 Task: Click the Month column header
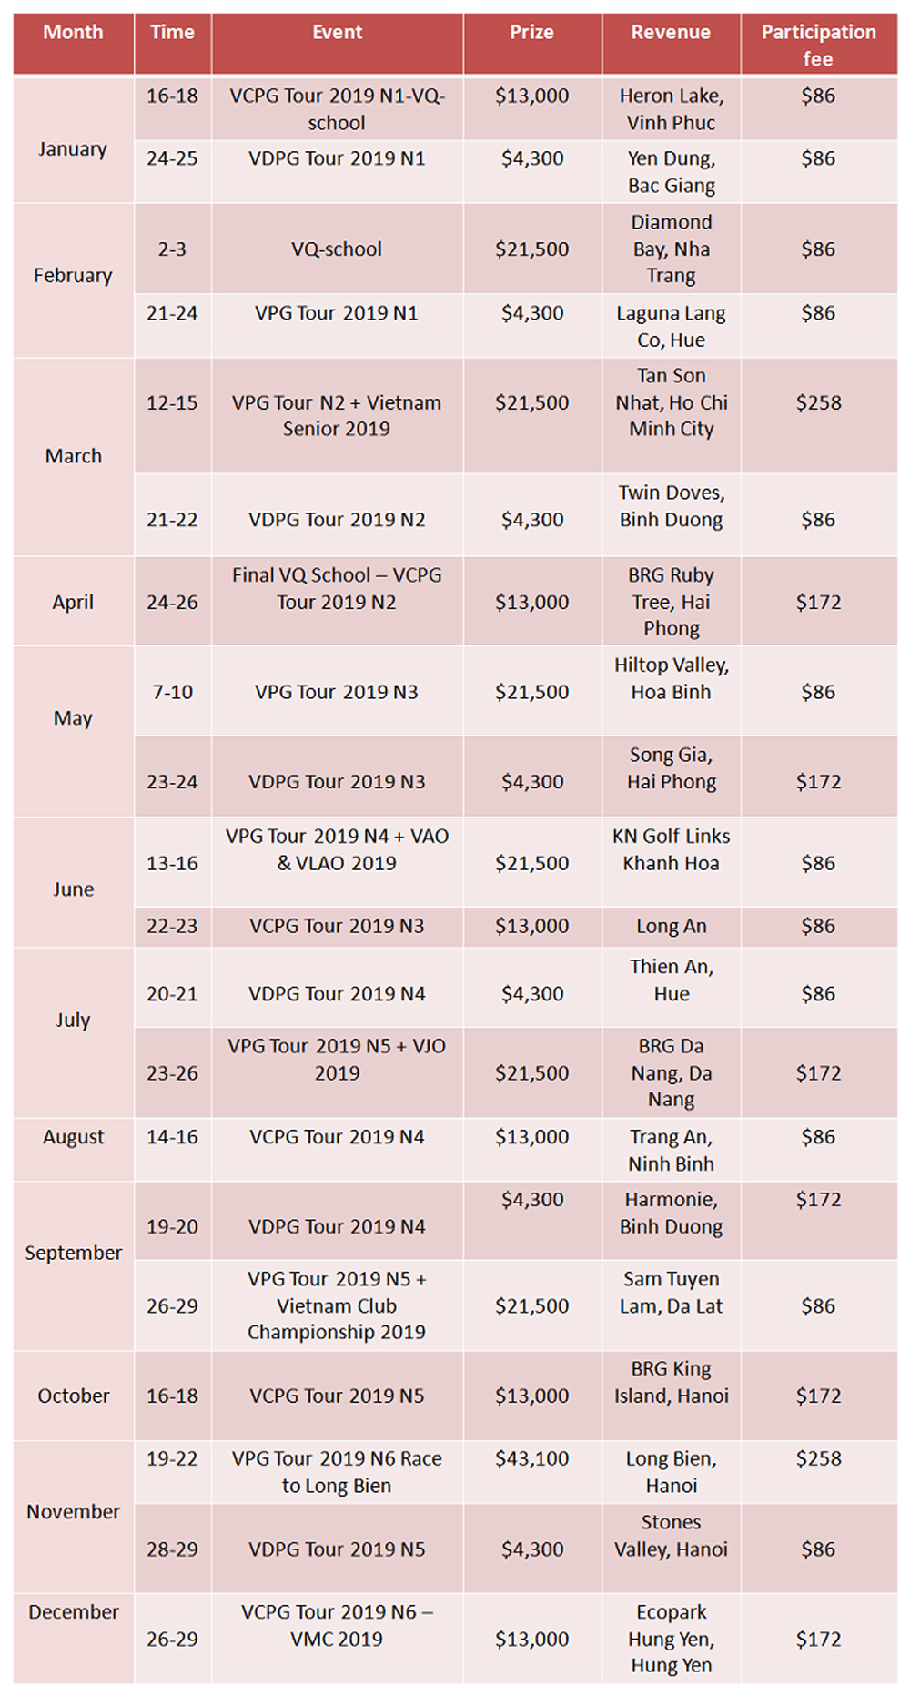coord(74,44)
